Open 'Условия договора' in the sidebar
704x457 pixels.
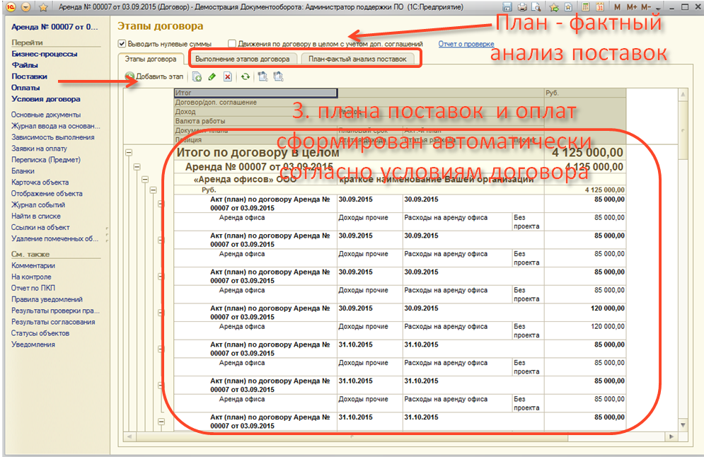pos(46,99)
